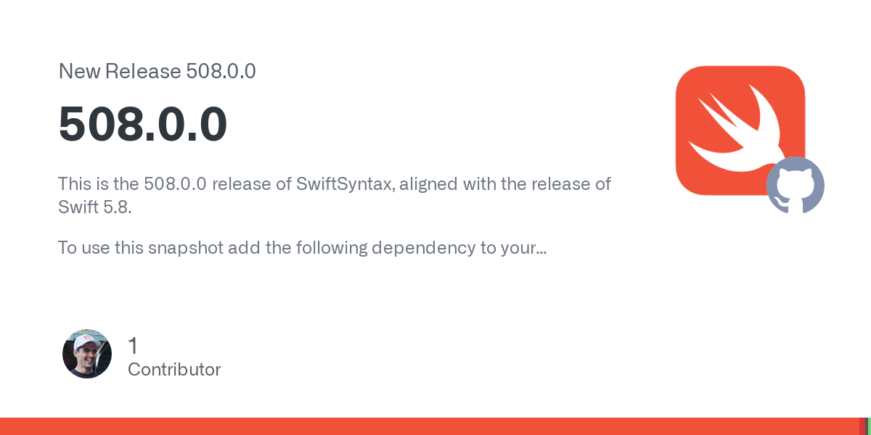The image size is (871, 435).
Task: Click the phrase "aligned with the release of"
Action: [x=506, y=184]
